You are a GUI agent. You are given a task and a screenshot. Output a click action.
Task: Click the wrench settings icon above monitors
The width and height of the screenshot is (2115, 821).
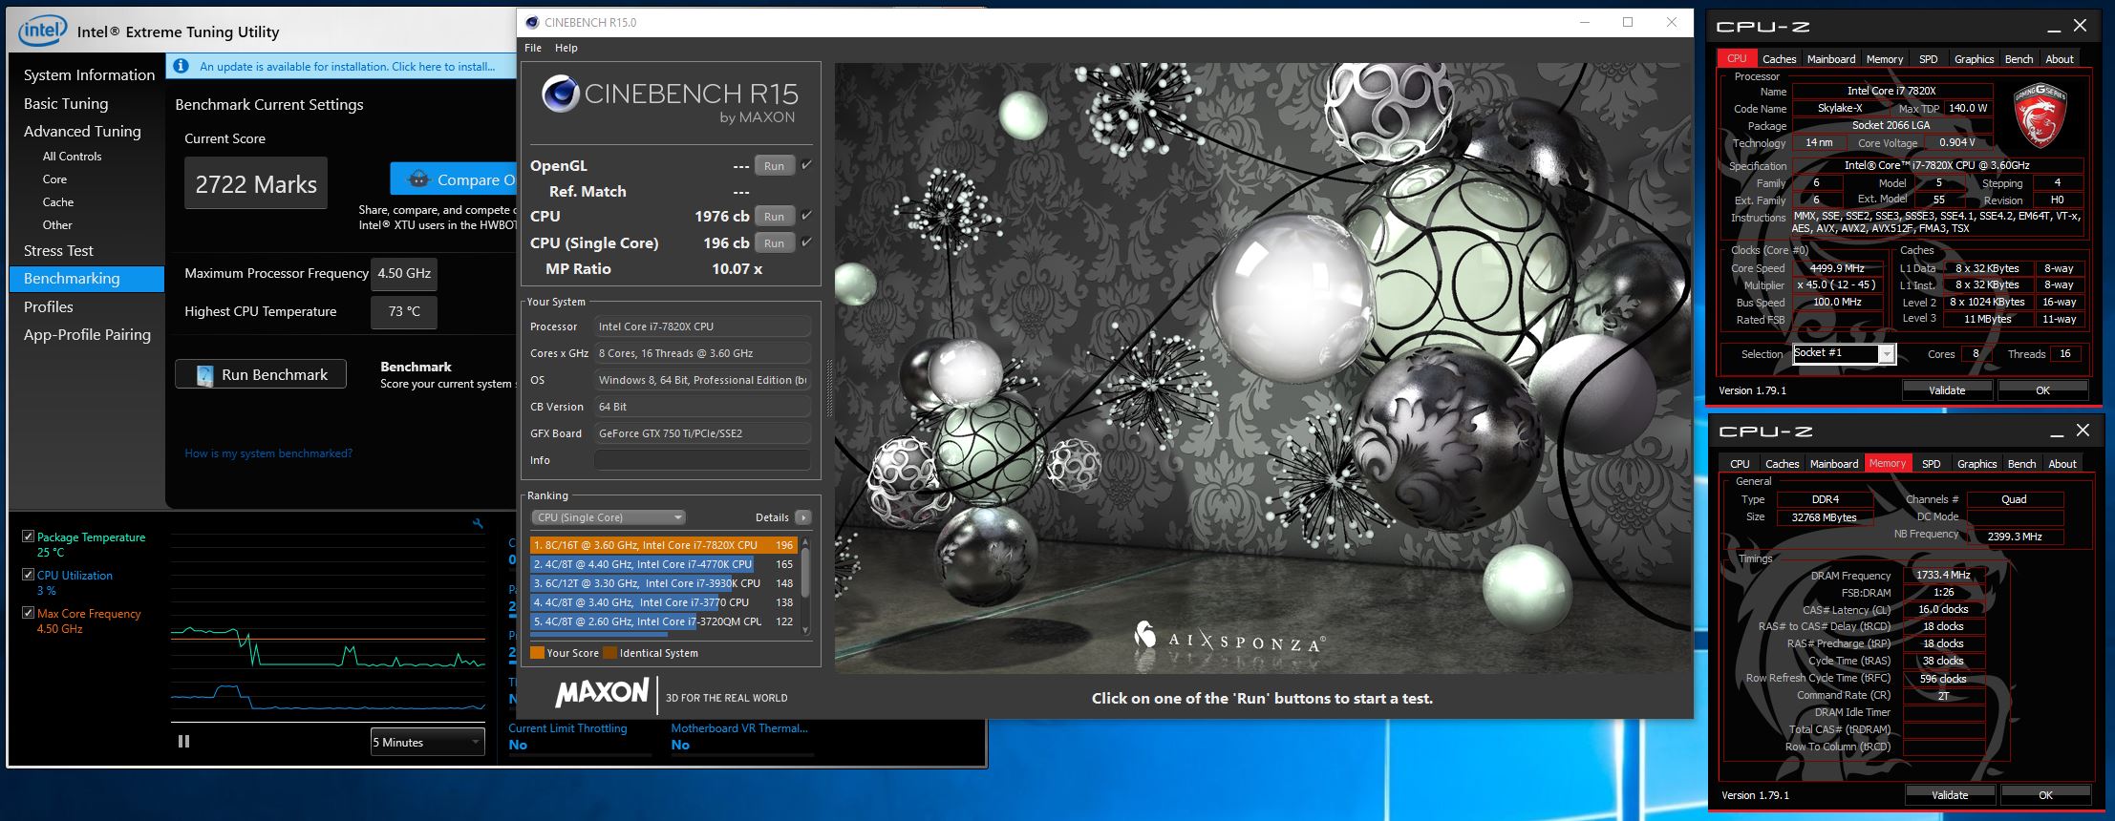point(478,523)
